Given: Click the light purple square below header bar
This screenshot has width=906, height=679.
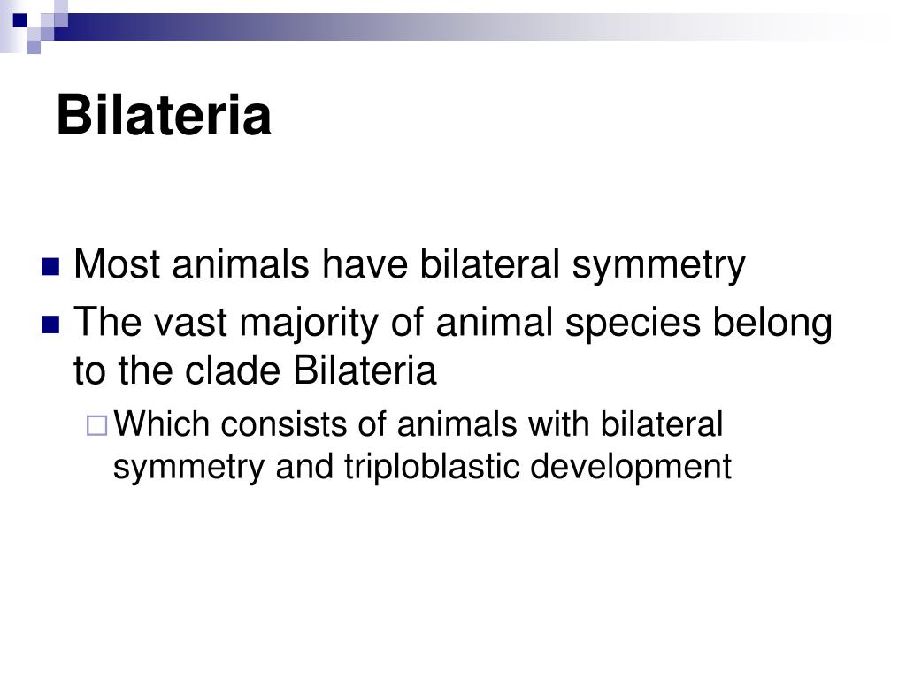Looking at the screenshot, I should [35, 47].
